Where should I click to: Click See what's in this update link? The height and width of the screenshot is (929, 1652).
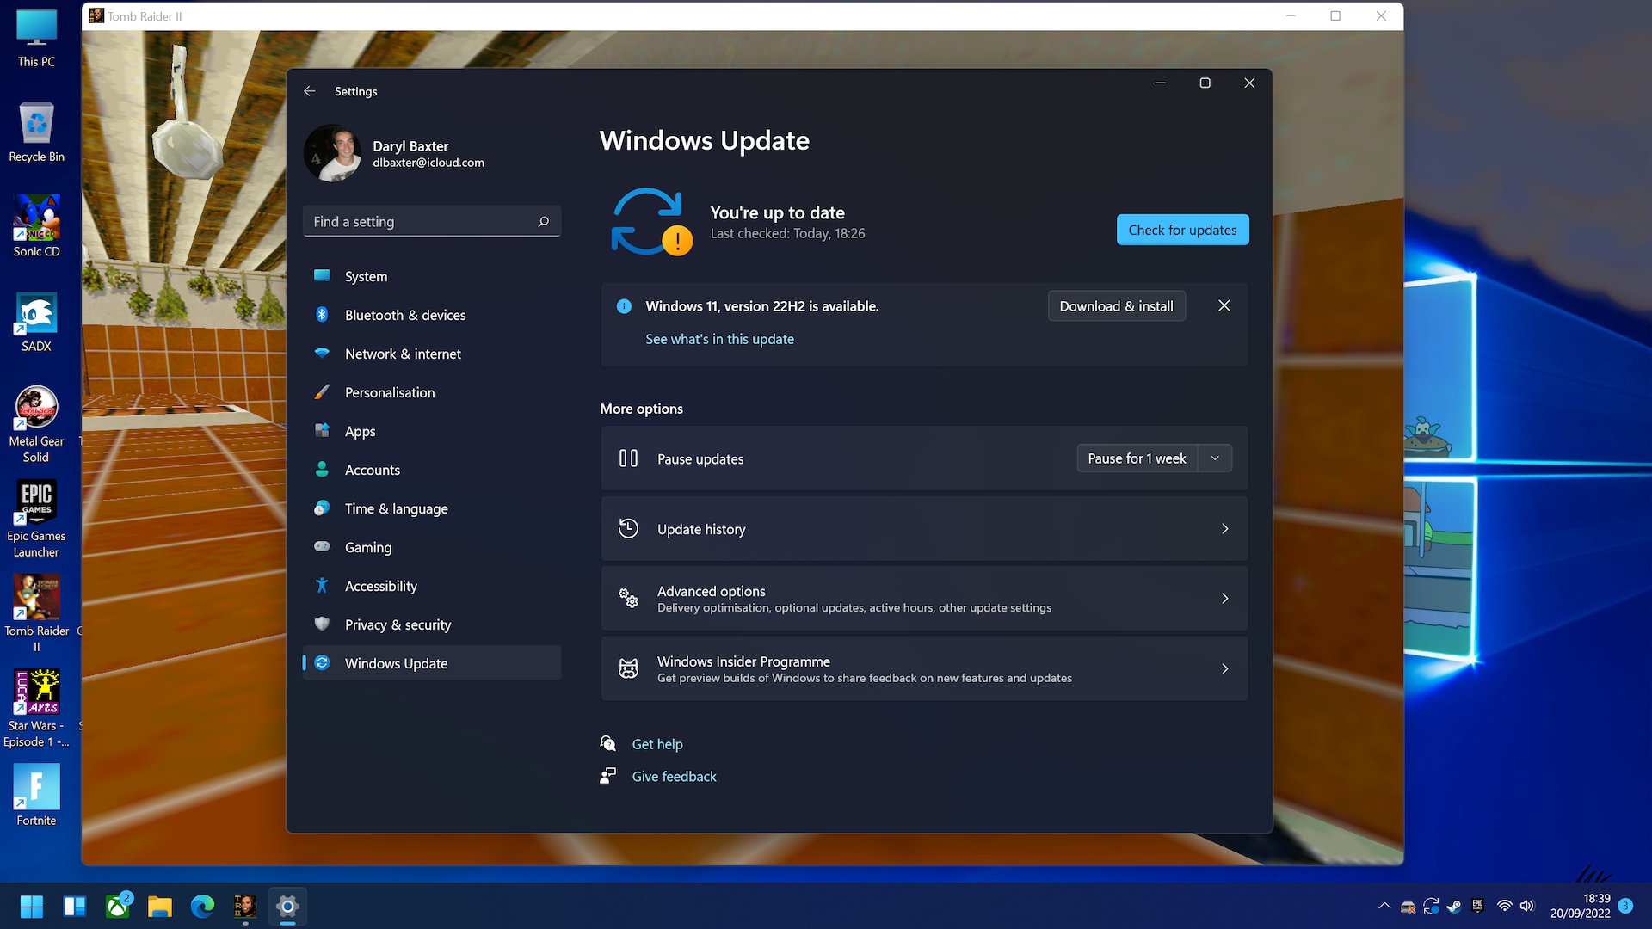click(x=719, y=338)
